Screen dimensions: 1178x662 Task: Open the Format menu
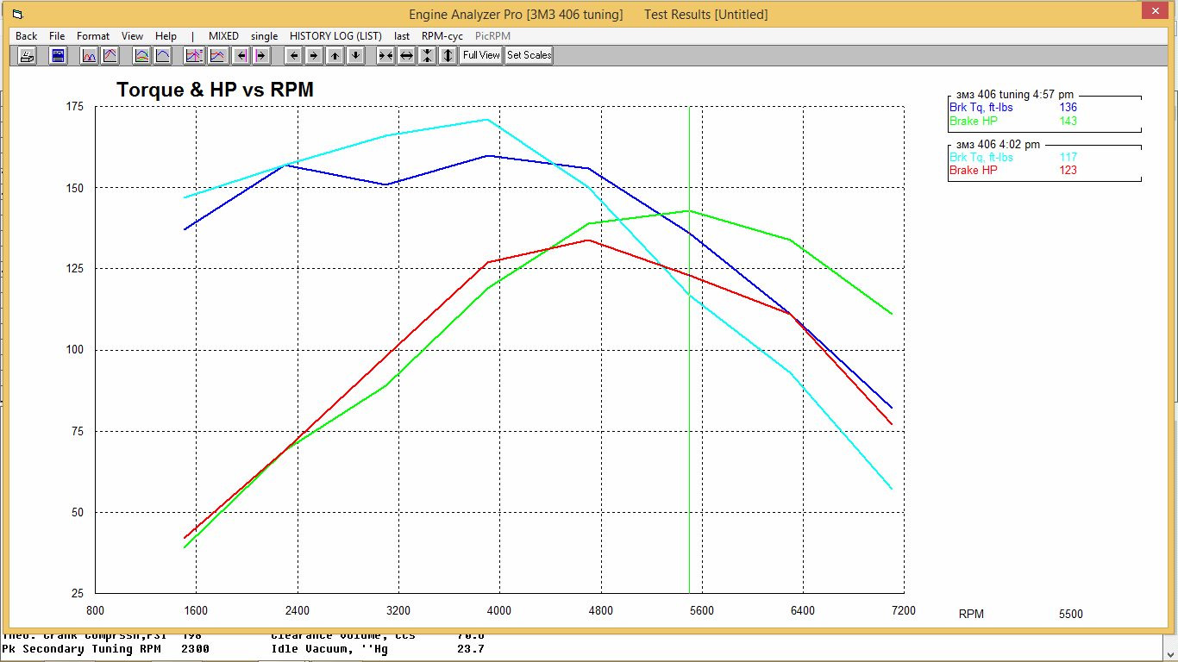point(93,36)
